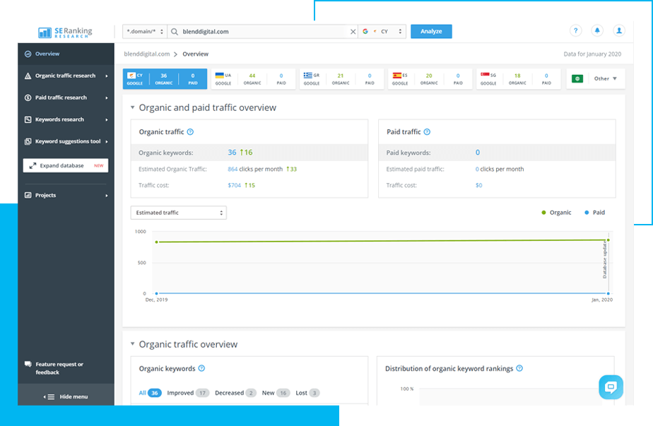Click the Paid traffic help icon
The image size is (653, 426).
[x=427, y=132]
